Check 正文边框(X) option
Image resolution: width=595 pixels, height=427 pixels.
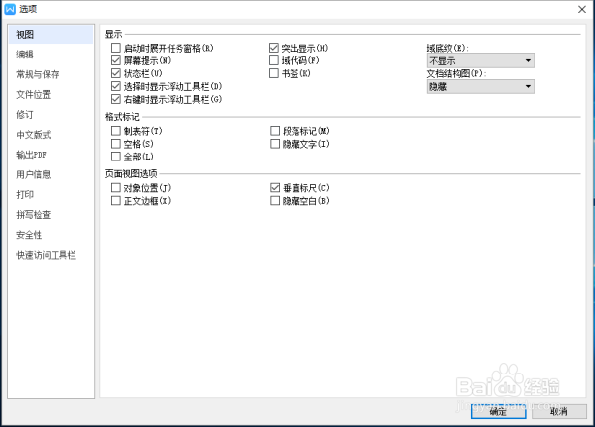click(116, 200)
